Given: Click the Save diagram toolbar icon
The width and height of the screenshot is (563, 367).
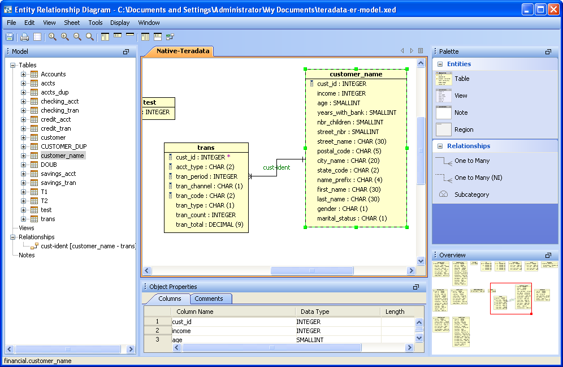Looking at the screenshot, I should point(9,37).
